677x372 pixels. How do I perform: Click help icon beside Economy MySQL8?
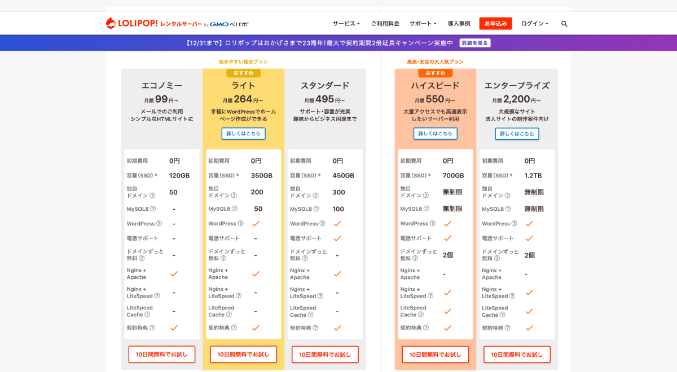click(x=153, y=209)
